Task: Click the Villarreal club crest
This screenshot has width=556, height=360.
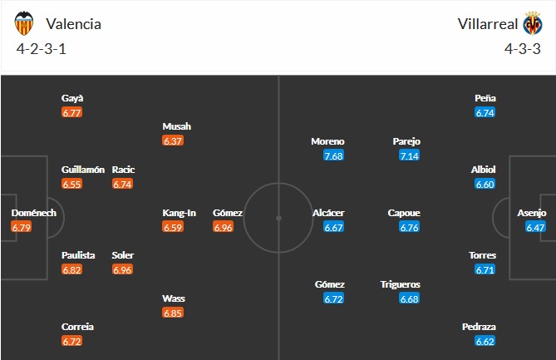Action: coord(532,24)
